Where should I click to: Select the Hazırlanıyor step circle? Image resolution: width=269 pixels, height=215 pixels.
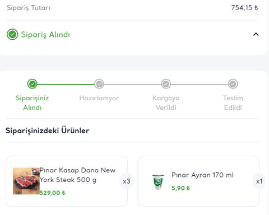point(99,84)
